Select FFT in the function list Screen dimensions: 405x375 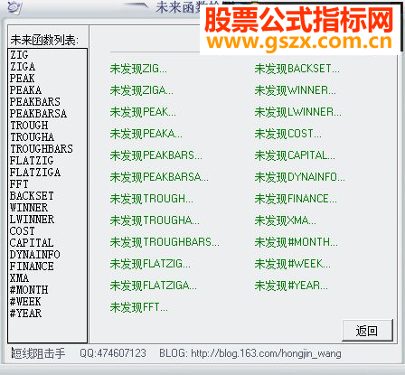[19, 184]
